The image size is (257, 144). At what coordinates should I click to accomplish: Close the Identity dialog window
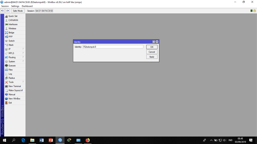click(157, 42)
